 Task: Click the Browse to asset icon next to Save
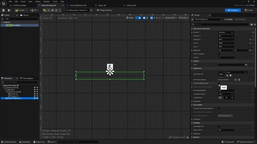(x=9, y=10)
